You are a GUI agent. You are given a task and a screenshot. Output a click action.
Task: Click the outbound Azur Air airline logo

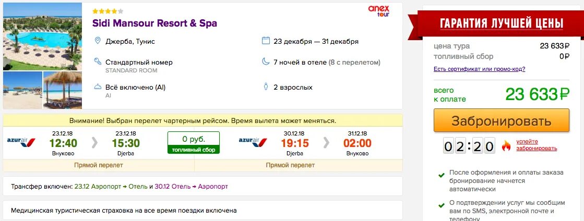click(21, 141)
